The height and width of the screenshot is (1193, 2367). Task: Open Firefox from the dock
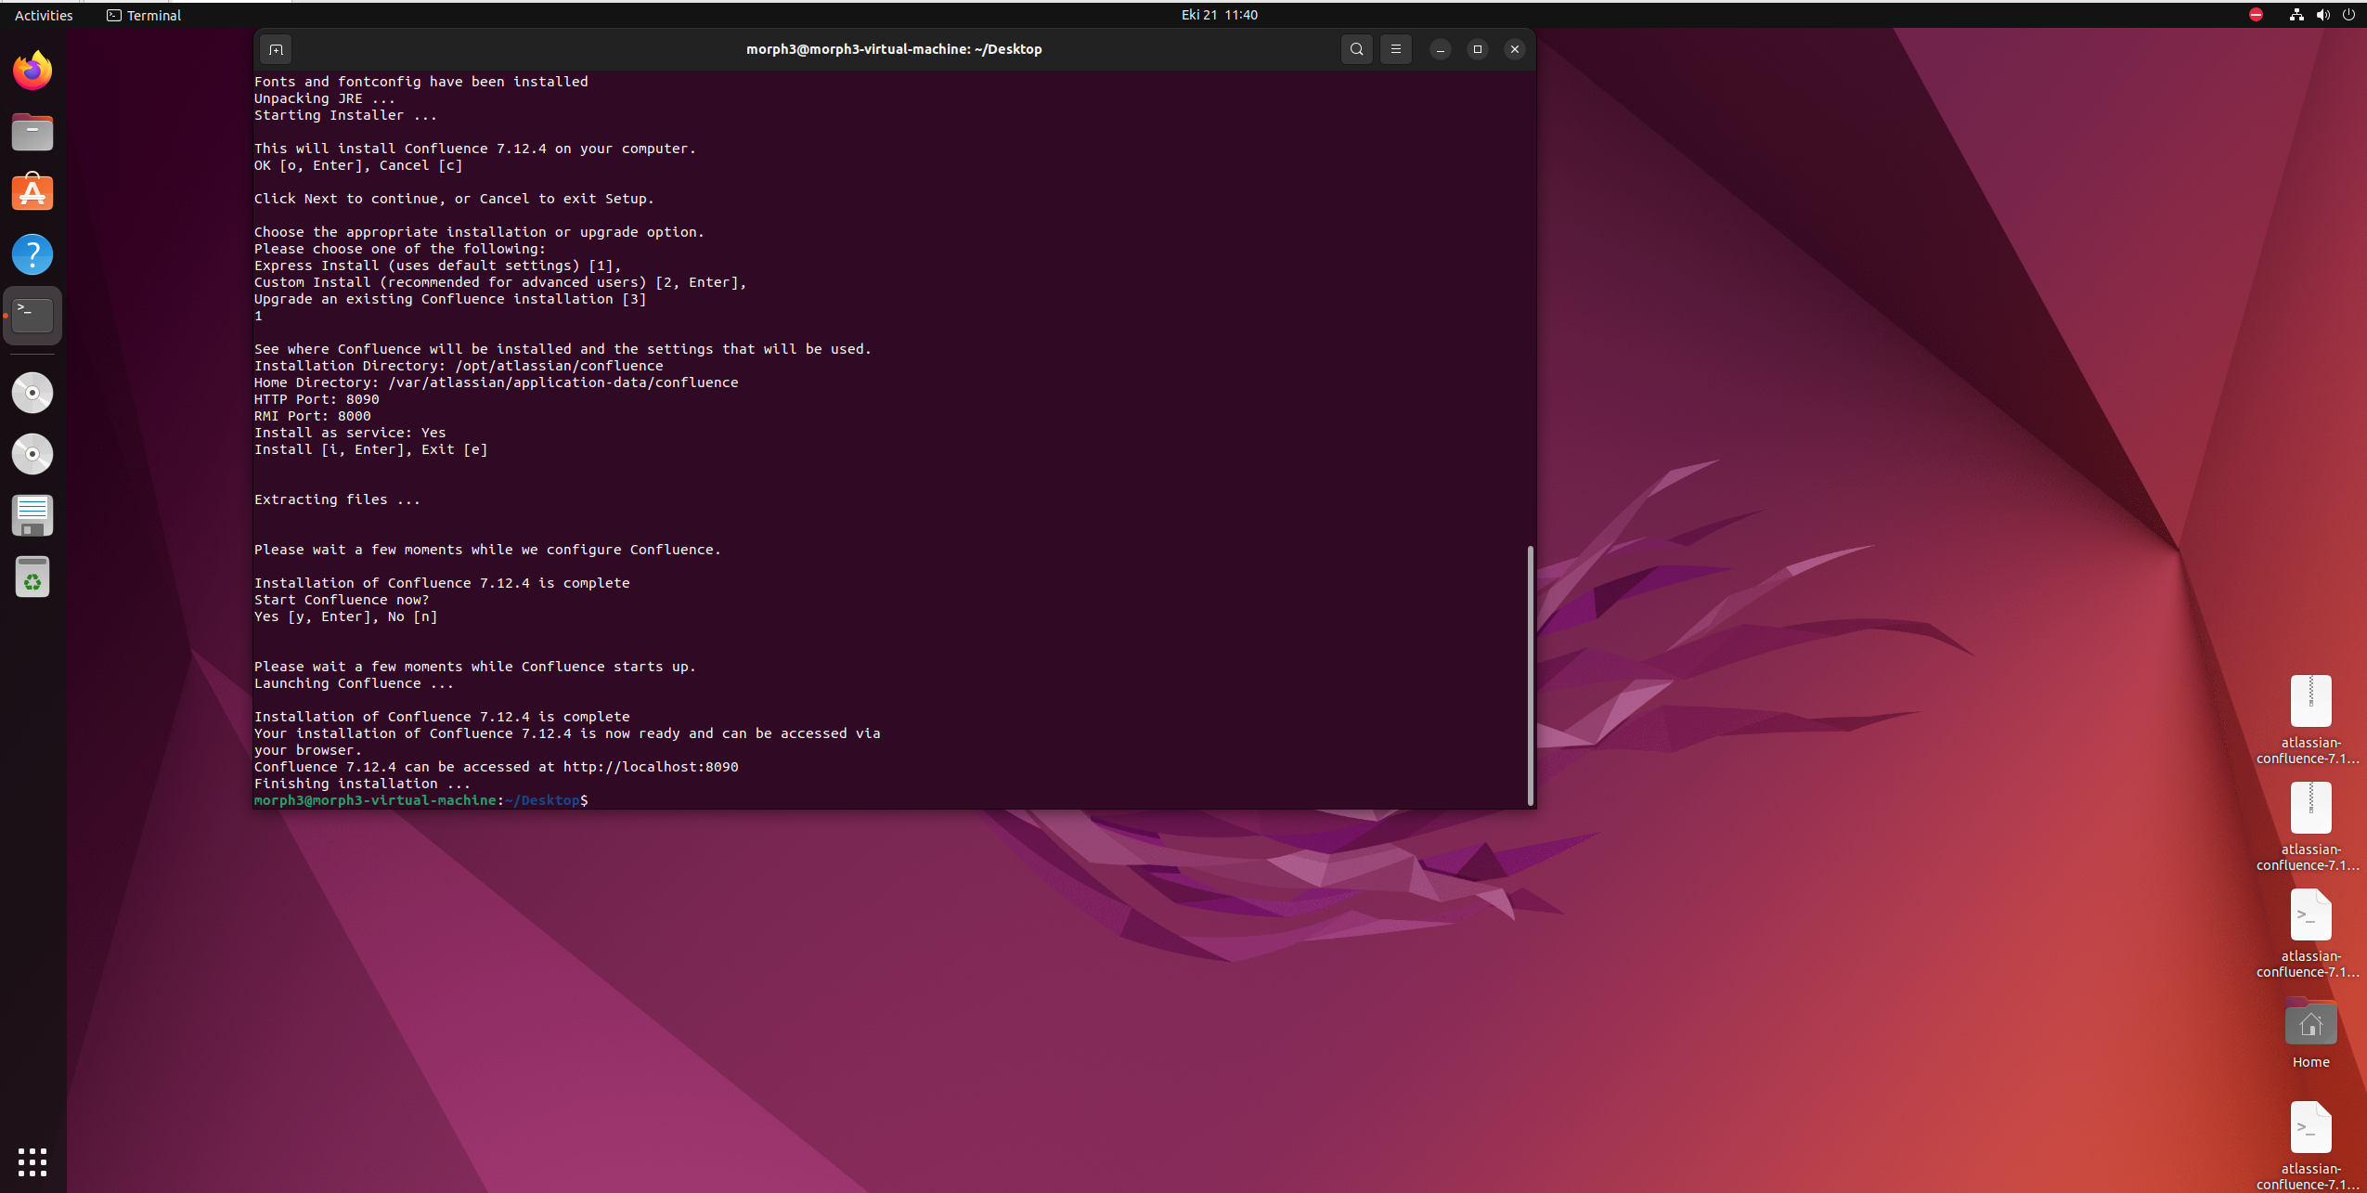pos(32,71)
